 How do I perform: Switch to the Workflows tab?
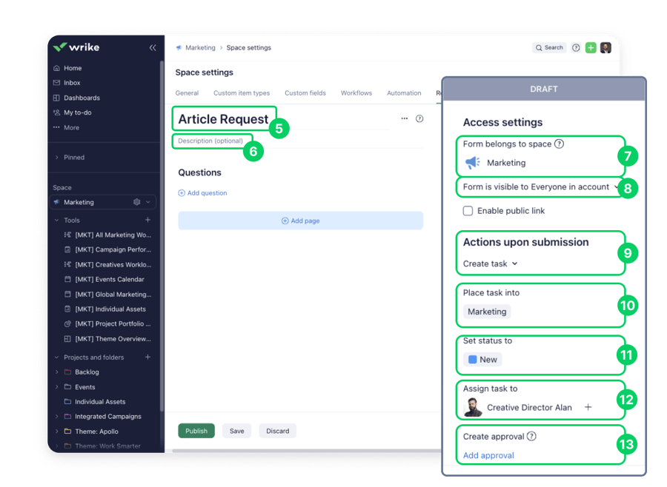coord(356,93)
